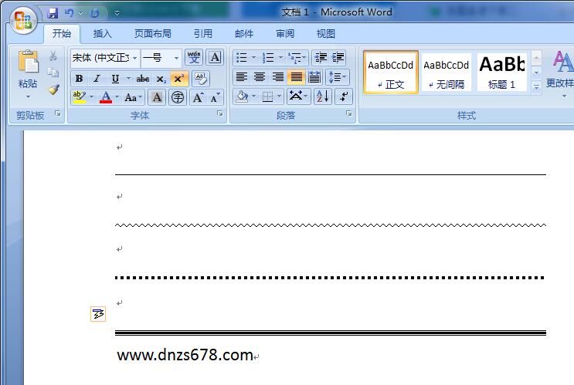The image size is (574, 385).
Task: Open the highlight color dropdown arrow
Action: click(91, 97)
